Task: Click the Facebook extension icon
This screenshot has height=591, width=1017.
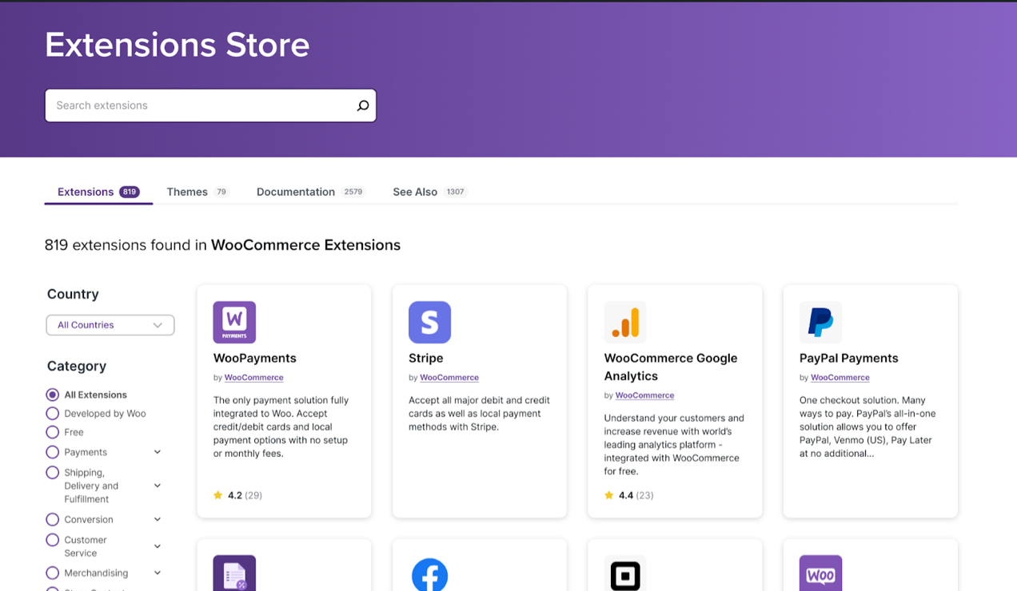Action: 429,574
